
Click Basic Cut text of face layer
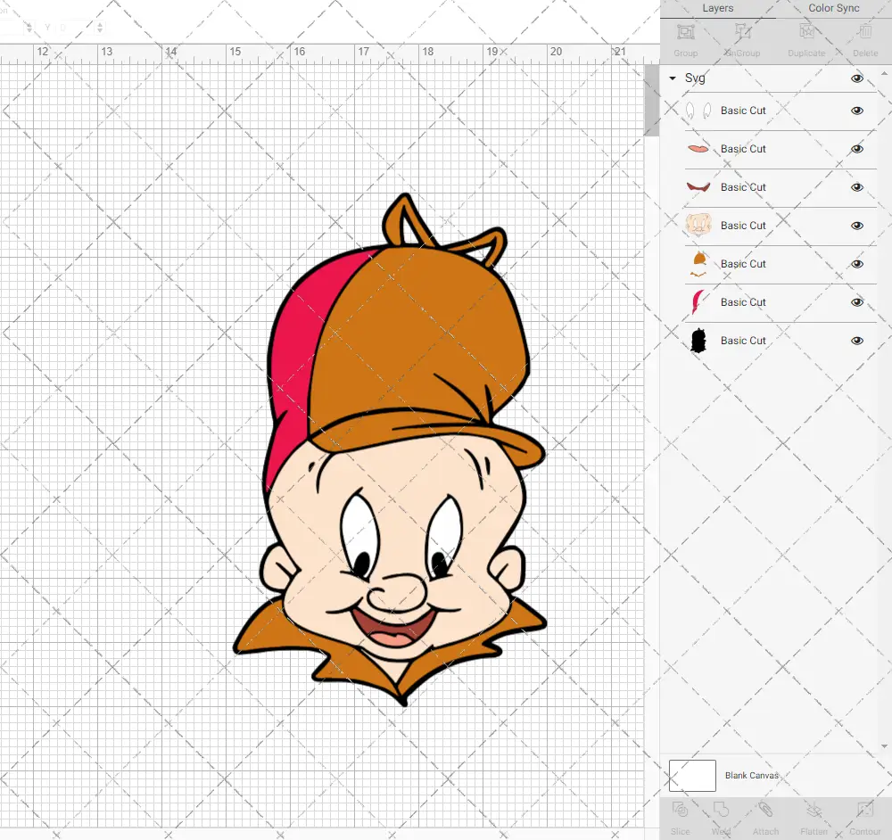[x=743, y=226]
